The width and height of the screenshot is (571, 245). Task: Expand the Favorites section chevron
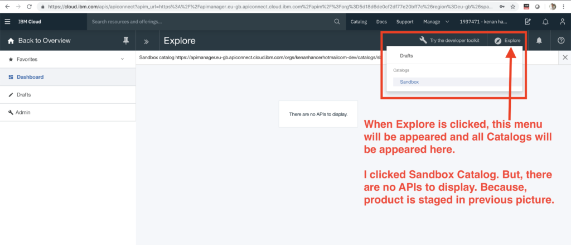[x=122, y=59]
